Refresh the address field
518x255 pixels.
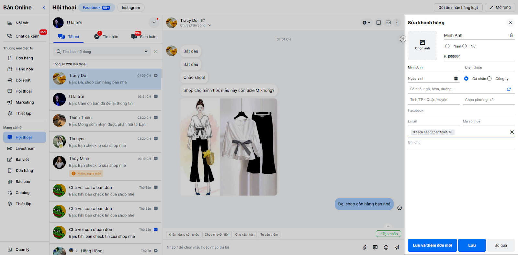click(509, 89)
